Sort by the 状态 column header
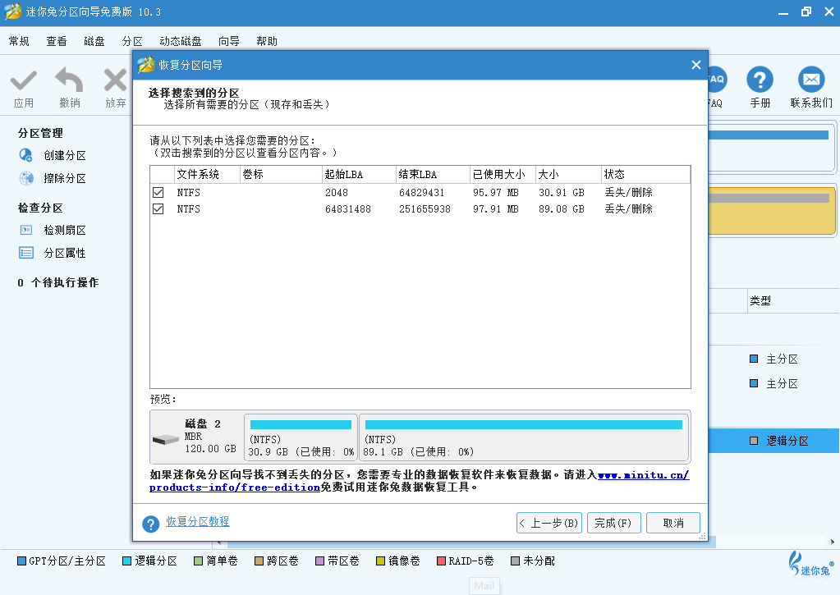 pyautogui.click(x=646, y=174)
